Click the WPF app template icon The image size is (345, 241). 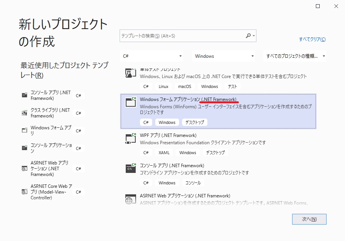[131, 138]
